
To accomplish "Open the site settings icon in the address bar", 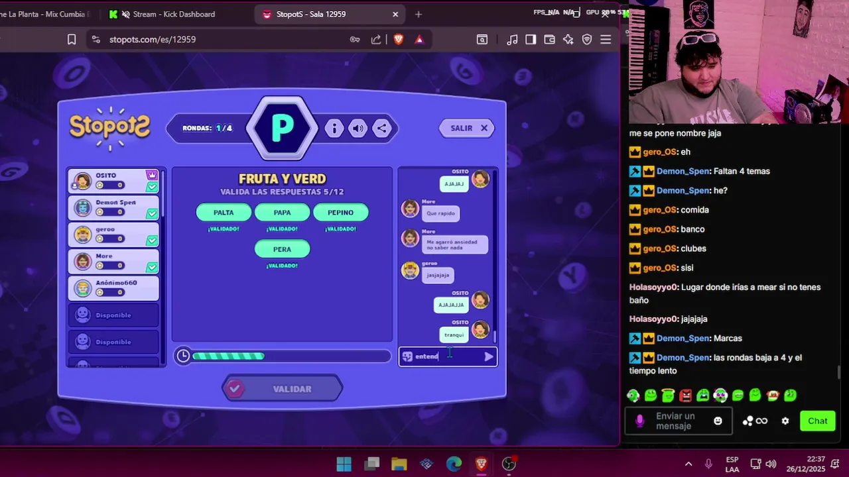I will 96,40.
